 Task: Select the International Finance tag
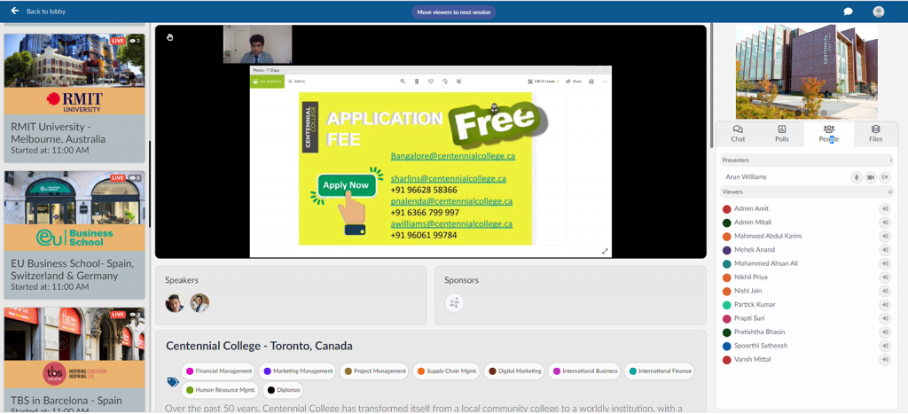coord(659,371)
